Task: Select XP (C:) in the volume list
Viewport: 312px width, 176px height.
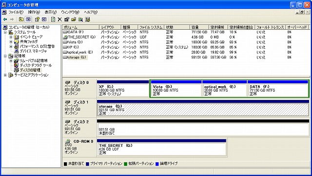Action: (73, 47)
